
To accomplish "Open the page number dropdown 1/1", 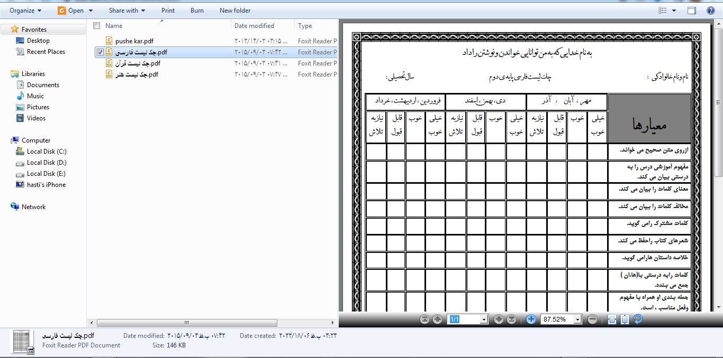I will tap(484, 319).
